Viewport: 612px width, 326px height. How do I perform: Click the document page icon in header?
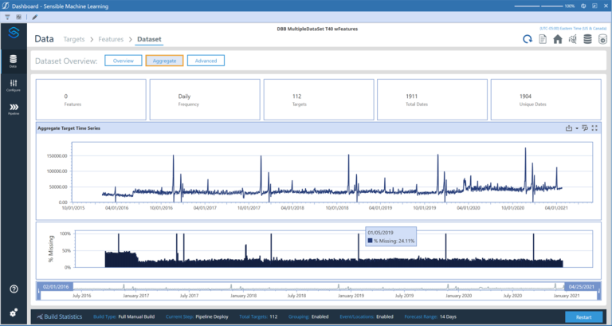pyautogui.click(x=543, y=39)
